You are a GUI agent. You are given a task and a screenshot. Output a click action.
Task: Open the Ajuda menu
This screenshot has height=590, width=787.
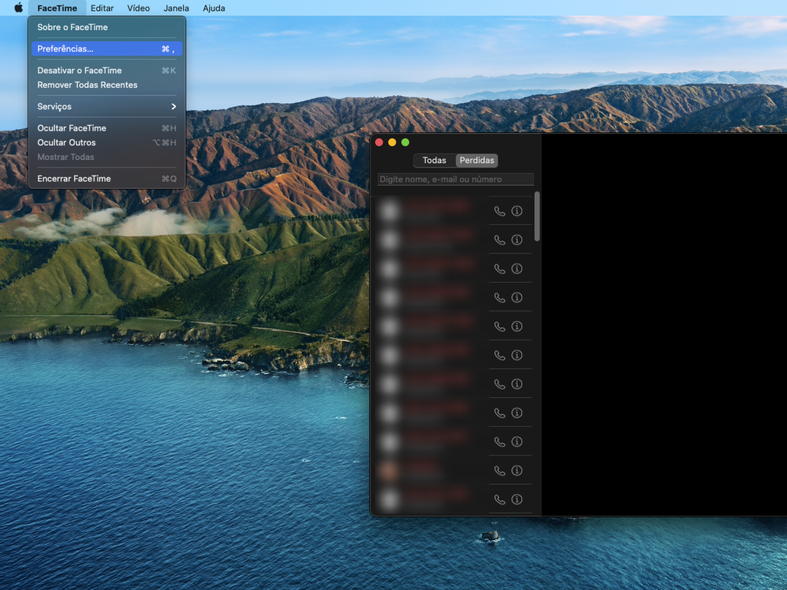point(214,8)
